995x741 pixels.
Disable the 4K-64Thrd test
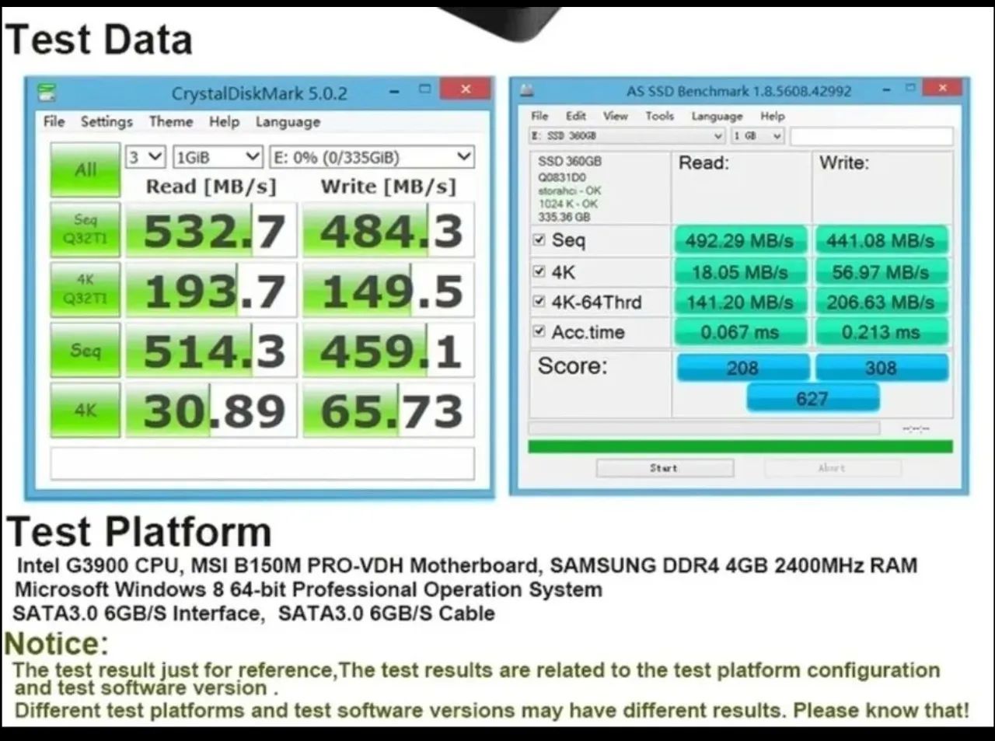(539, 301)
